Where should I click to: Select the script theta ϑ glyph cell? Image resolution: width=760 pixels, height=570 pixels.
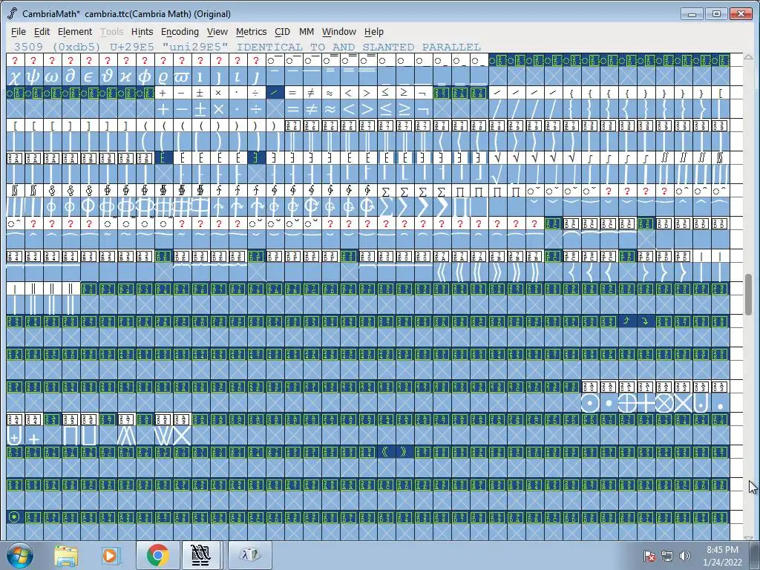pyautogui.click(x=108, y=76)
